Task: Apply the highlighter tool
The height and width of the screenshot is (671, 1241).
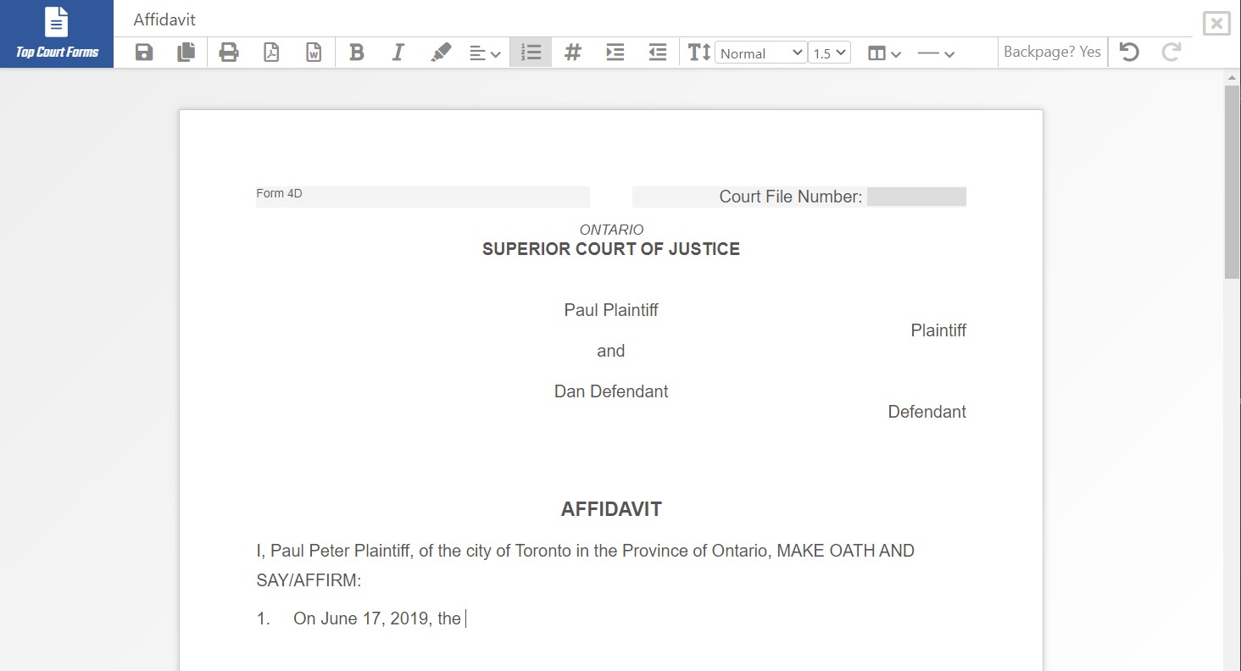Action: point(441,53)
